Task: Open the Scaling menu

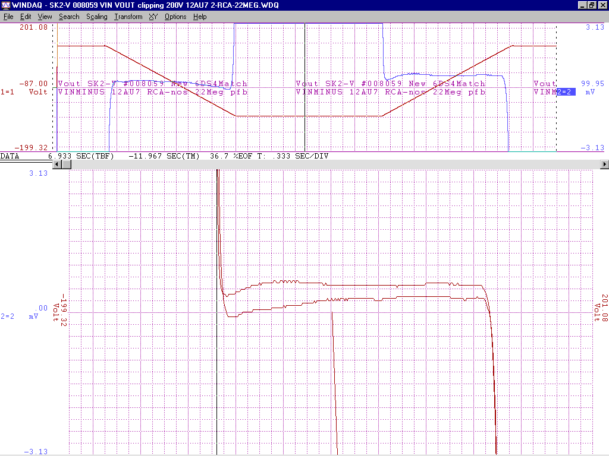Action: 96,17
